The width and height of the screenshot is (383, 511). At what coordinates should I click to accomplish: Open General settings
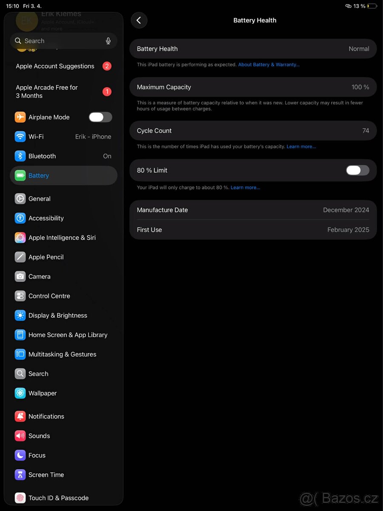point(40,198)
